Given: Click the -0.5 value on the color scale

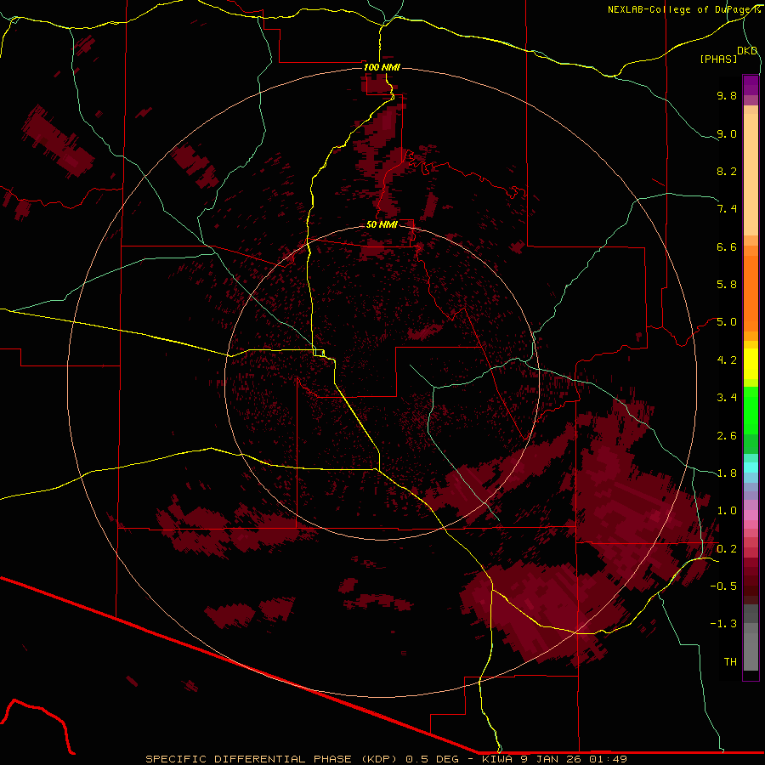Looking at the screenshot, I should [x=723, y=586].
